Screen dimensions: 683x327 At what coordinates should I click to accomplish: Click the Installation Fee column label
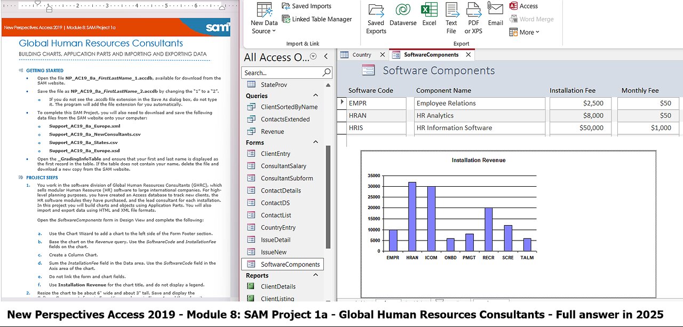pyautogui.click(x=573, y=91)
